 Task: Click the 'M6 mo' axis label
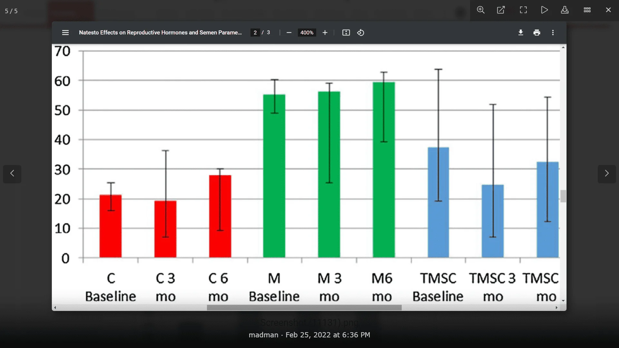(382, 287)
